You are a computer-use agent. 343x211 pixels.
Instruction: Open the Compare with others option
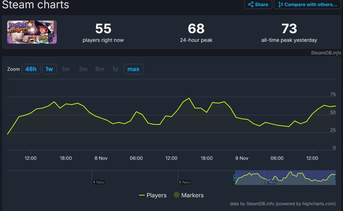tap(308, 5)
